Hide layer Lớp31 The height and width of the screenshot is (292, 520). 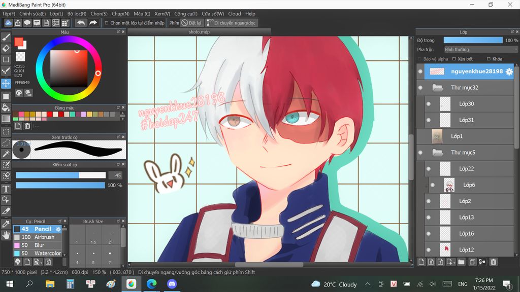[429, 120]
